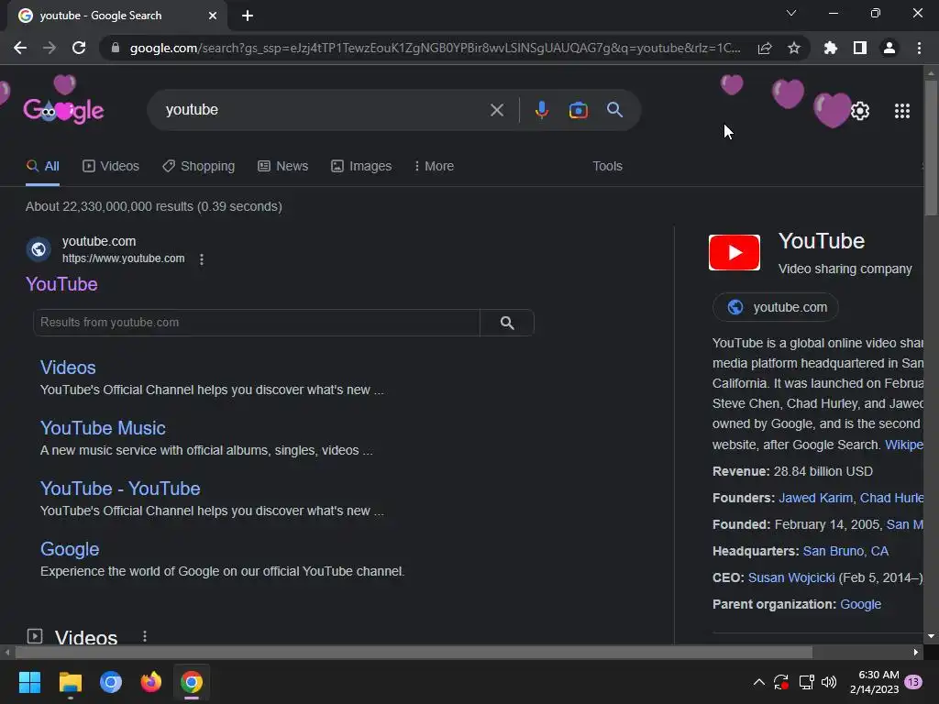Open File Explorer from taskbar
Viewport: 939px width, 704px height.
[70, 682]
